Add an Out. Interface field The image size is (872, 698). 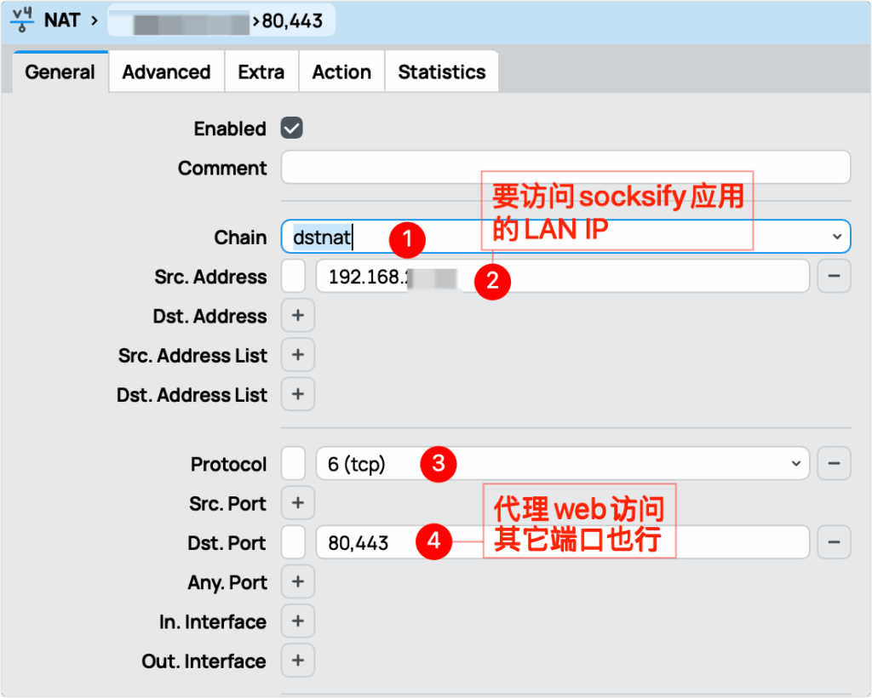[297, 661]
